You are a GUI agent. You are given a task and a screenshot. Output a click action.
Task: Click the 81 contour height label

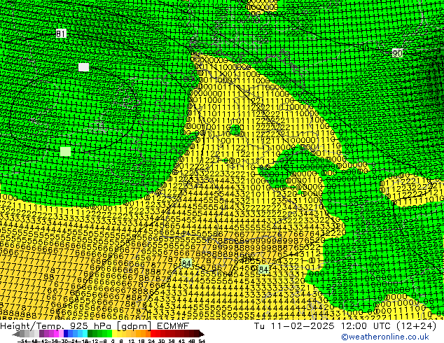click(x=61, y=34)
